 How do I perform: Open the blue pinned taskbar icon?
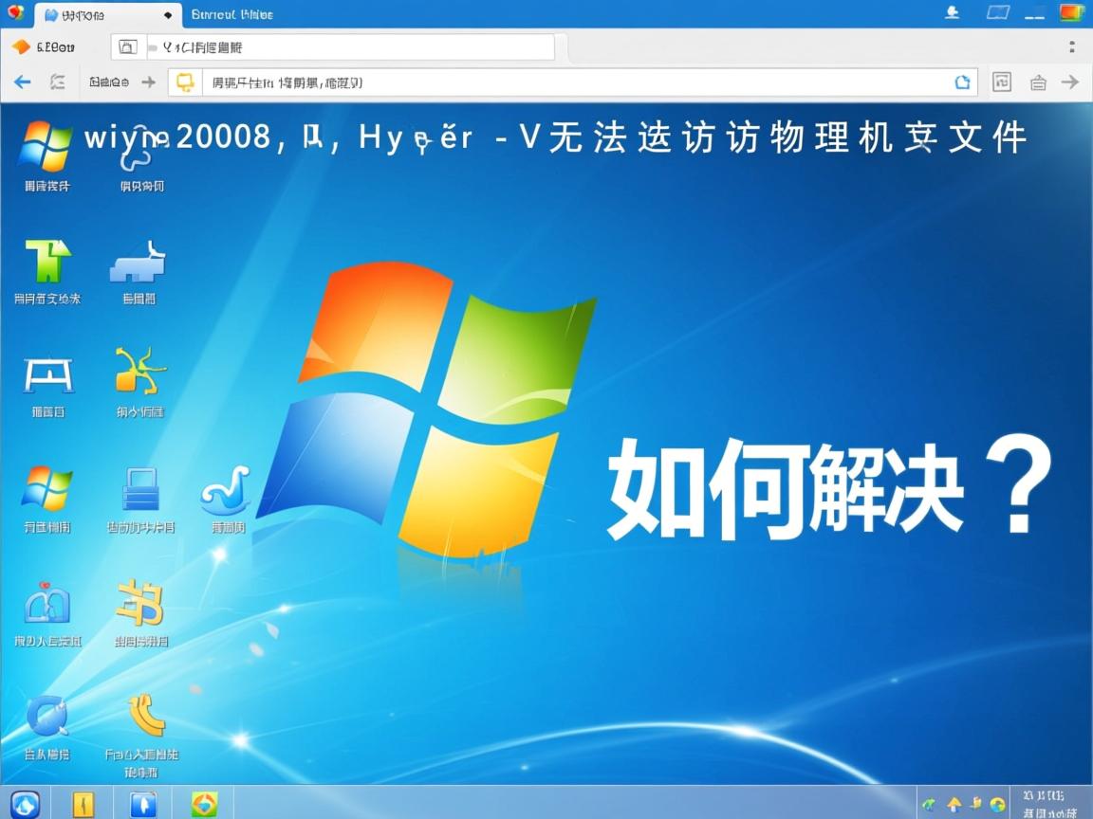coord(142,805)
